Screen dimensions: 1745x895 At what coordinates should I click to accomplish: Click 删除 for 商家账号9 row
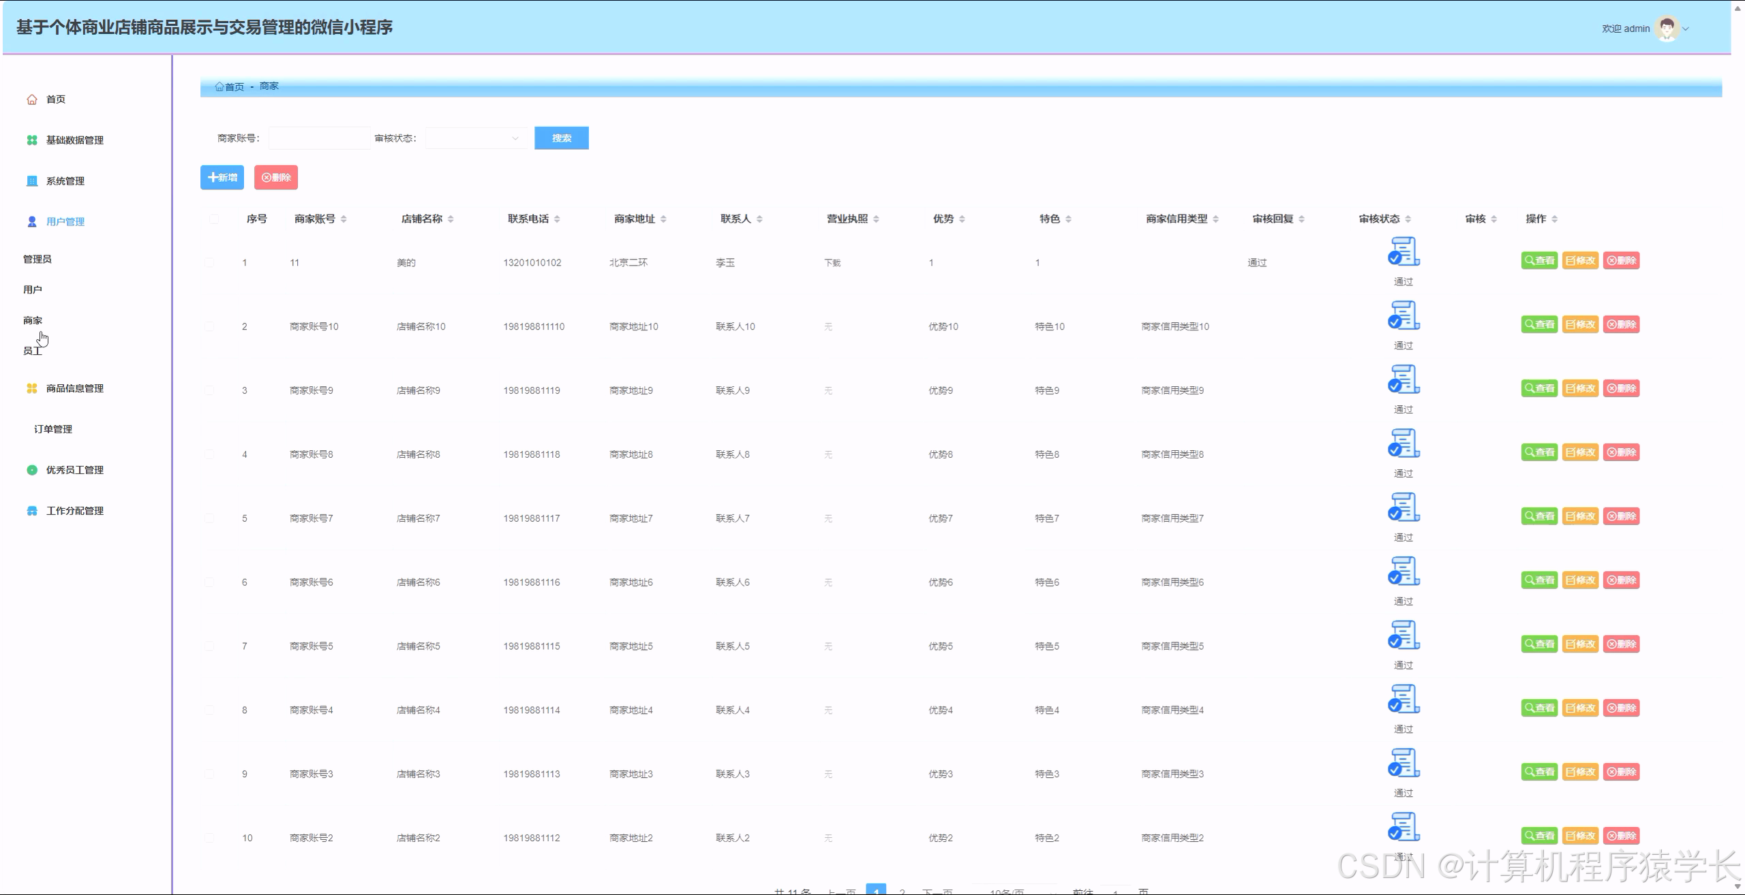(1621, 389)
